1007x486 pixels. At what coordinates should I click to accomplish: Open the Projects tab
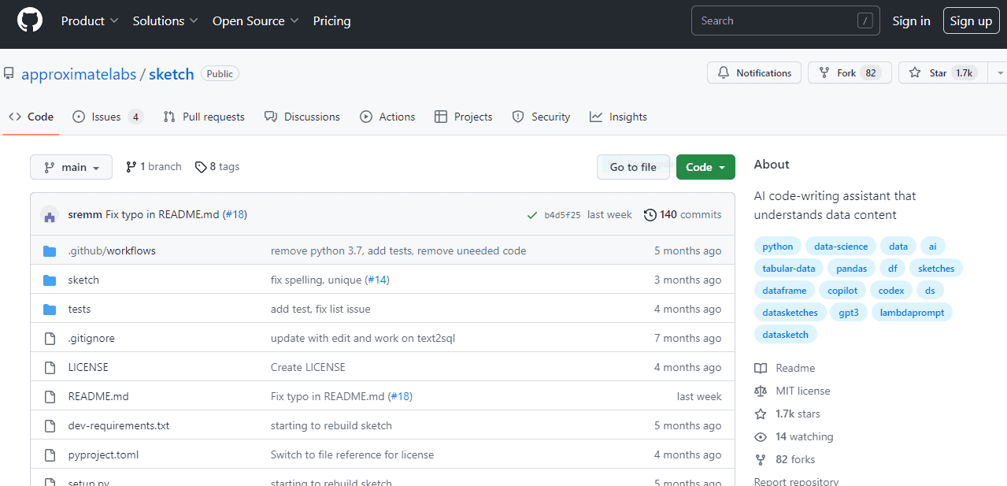(464, 117)
